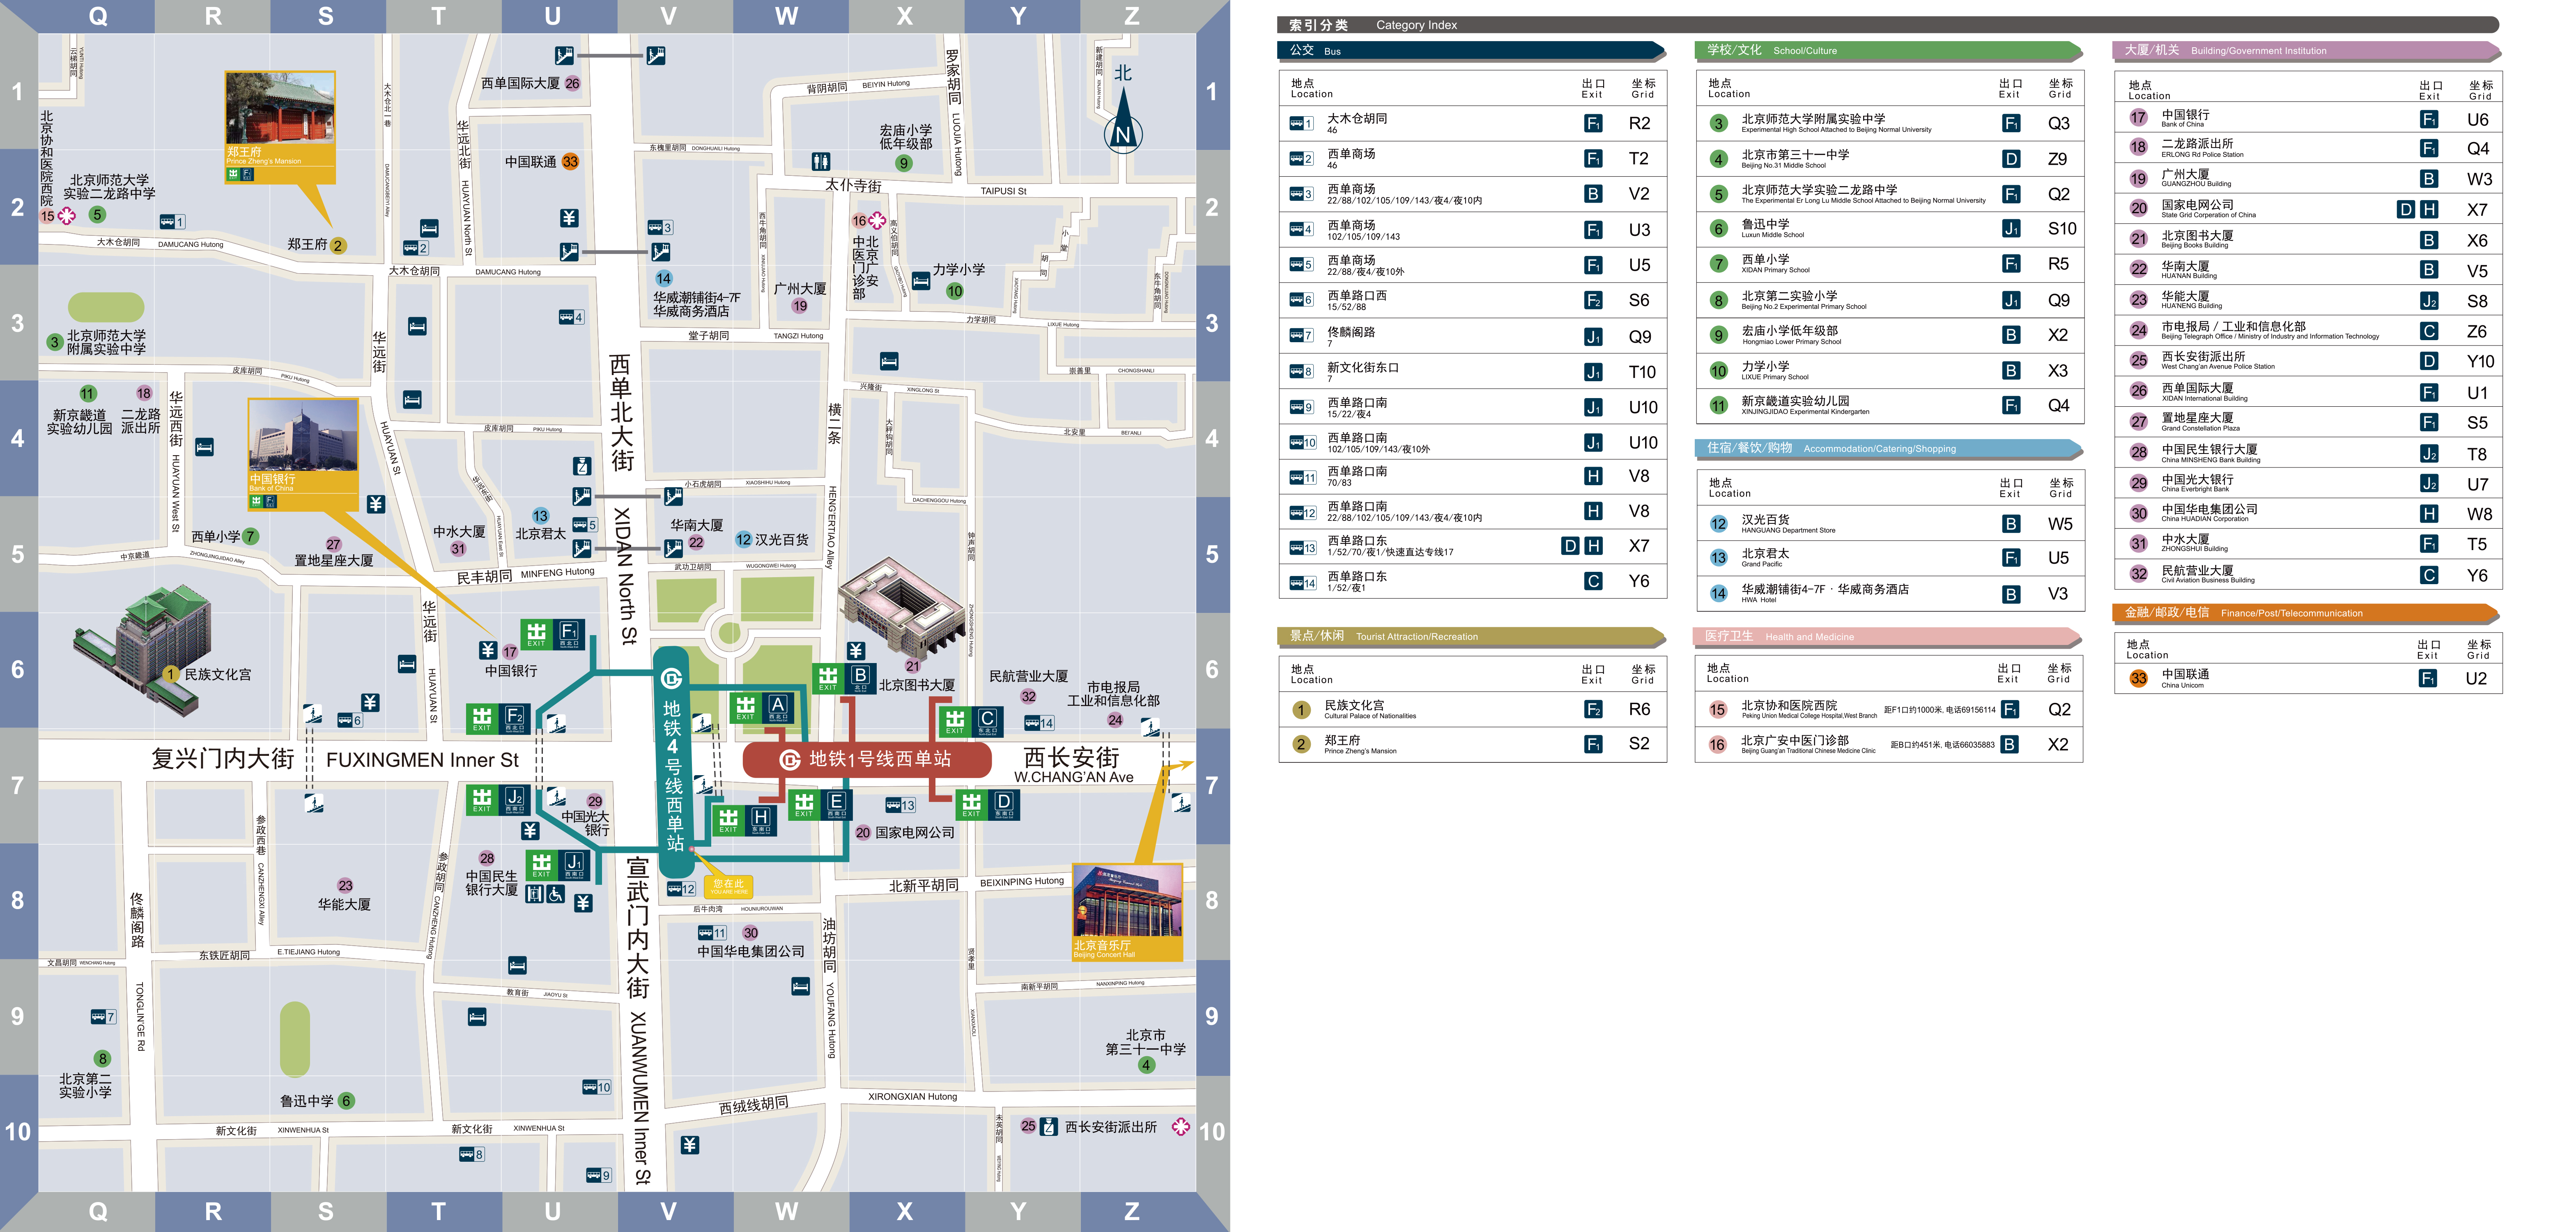
Task: Select the top grid column letter Q
Action: point(98,16)
